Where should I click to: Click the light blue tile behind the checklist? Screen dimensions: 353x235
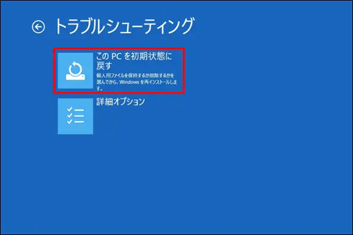[75, 116]
